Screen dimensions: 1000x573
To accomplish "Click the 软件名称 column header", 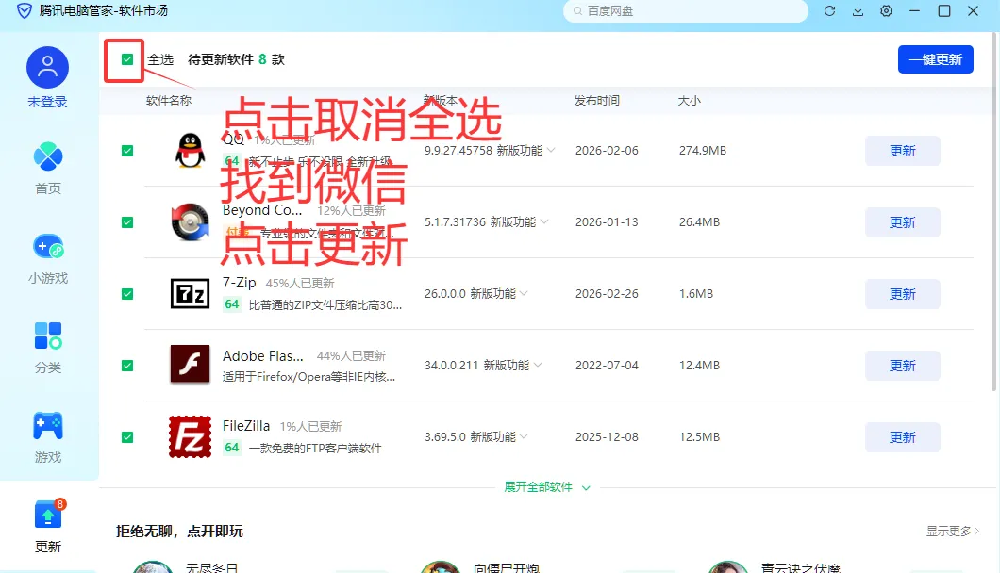I will (168, 101).
